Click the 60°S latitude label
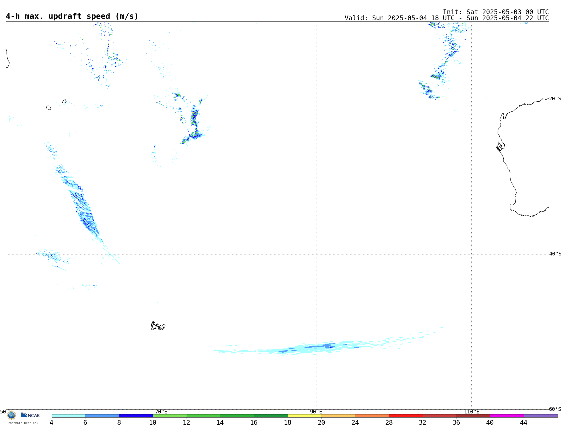This screenshot has width=566, height=426. [555, 409]
